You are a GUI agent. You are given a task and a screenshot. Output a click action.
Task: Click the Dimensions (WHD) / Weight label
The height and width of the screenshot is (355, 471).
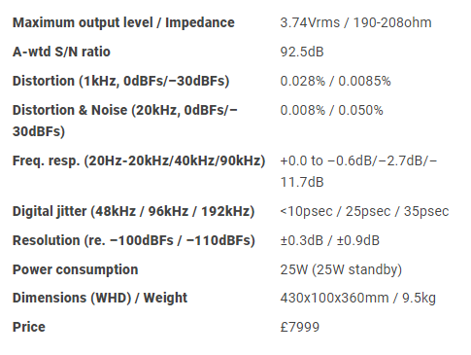coord(100,298)
